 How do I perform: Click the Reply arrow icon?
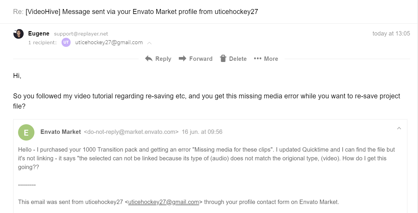(149, 58)
